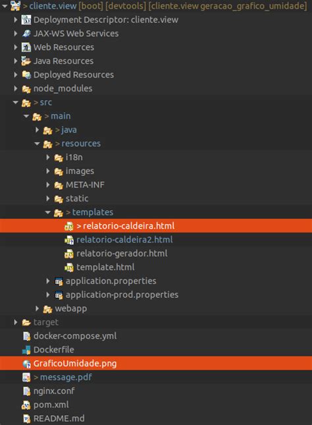Click the Web Resources icon
312x425 pixels.
coord(26,47)
